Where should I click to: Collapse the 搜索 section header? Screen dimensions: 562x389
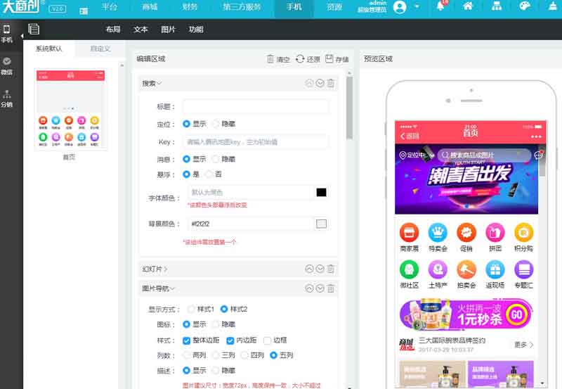(x=152, y=83)
